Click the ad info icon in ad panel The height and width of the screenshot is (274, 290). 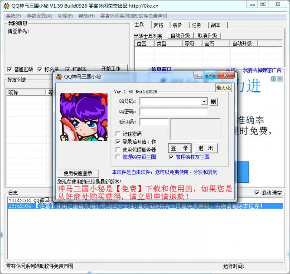(x=273, y=78)
